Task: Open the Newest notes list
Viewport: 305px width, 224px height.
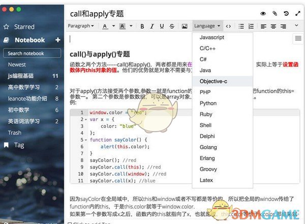Action: coord(17,65)
